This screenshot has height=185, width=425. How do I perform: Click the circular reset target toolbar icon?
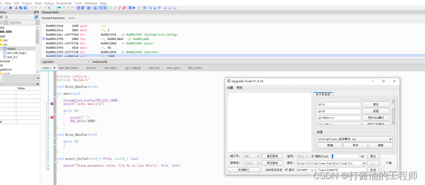[144, 8]
